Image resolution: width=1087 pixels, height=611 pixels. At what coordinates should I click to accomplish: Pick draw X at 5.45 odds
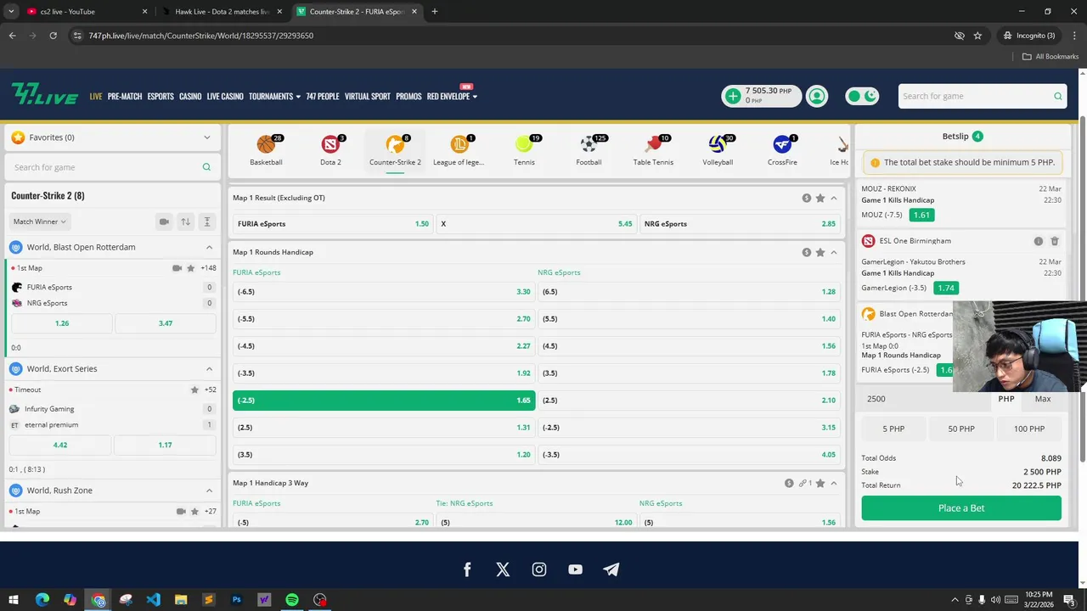536,224
